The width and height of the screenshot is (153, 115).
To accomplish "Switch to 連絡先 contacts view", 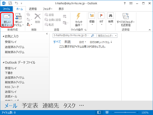I will (51, 106).
